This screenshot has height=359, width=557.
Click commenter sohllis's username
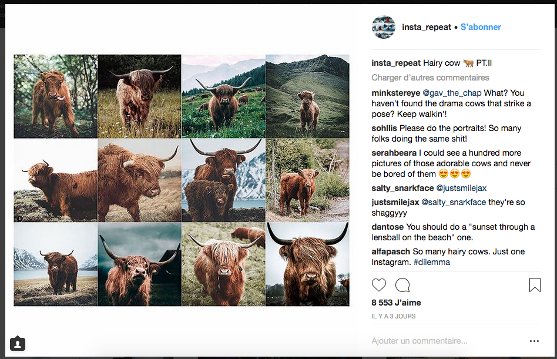384,128
